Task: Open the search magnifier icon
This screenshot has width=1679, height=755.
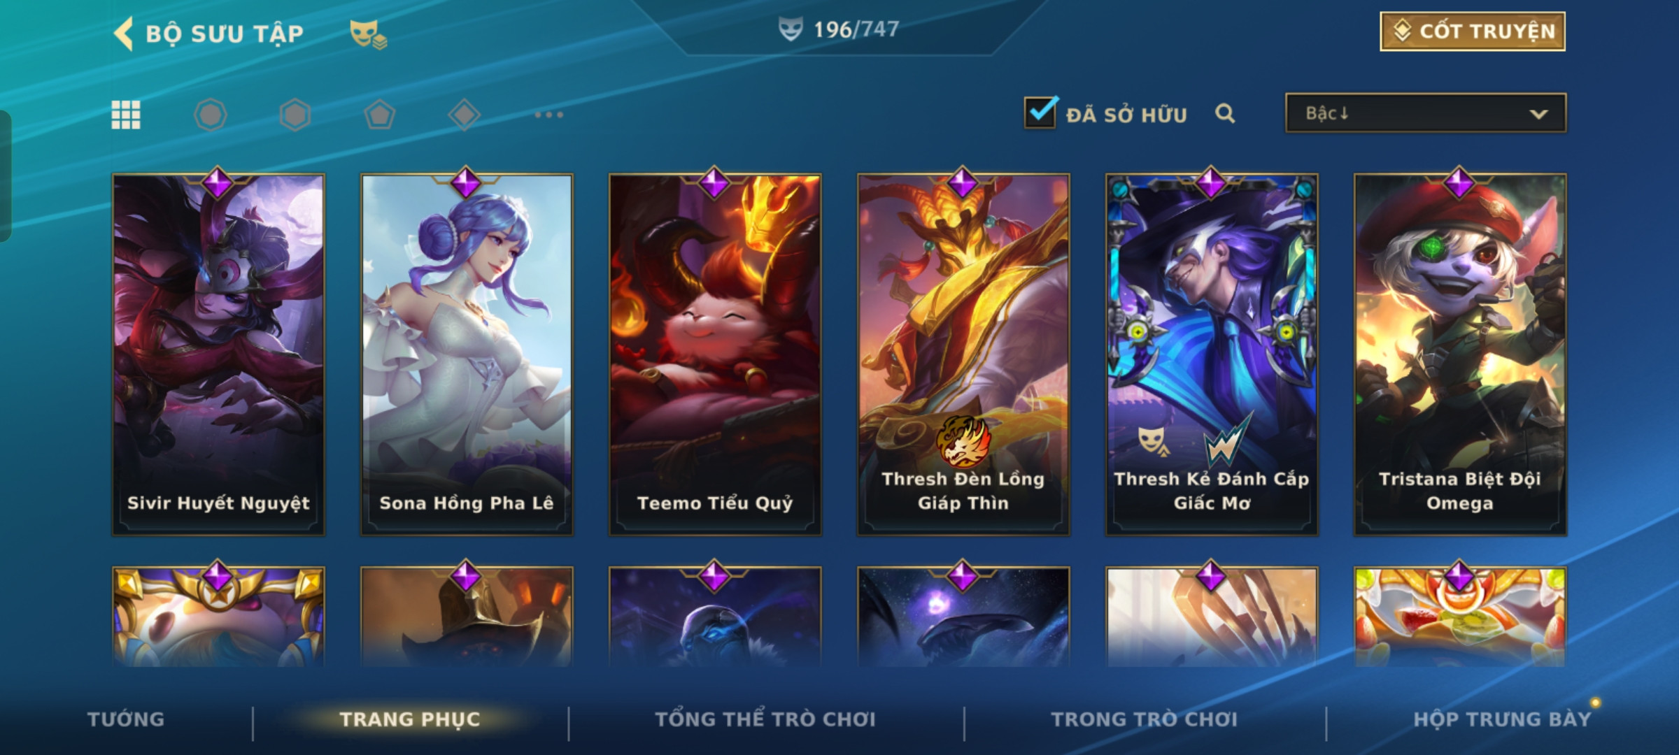Action: [x=1225, y=113]
